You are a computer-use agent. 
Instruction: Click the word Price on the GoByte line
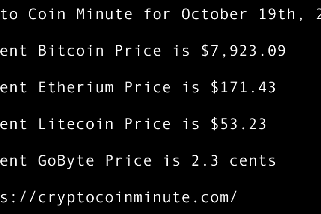128,160
